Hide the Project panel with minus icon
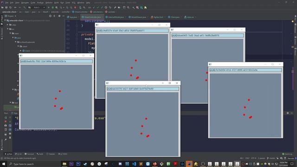 click(x=64, y=16)
